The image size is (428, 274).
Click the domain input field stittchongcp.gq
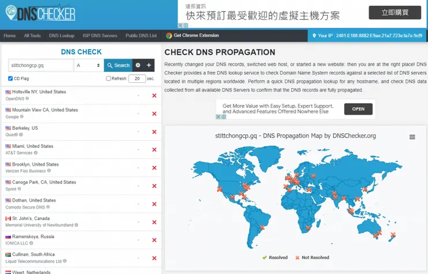41,65
